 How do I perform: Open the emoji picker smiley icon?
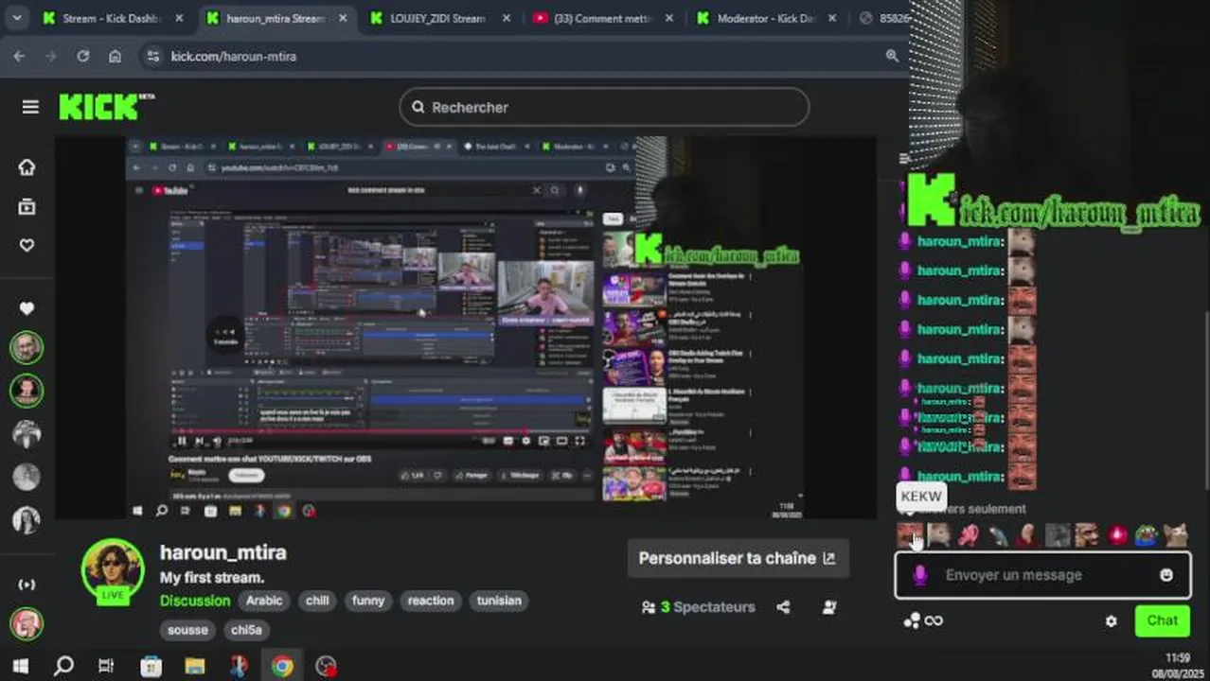[x=1166, y=575]
